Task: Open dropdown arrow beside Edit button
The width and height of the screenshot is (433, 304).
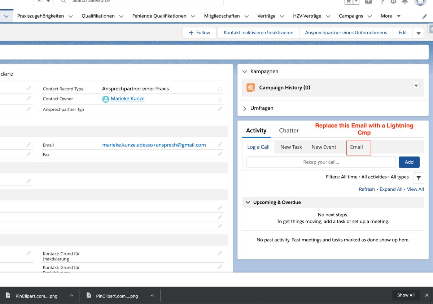Action: (x=418, y=33)
